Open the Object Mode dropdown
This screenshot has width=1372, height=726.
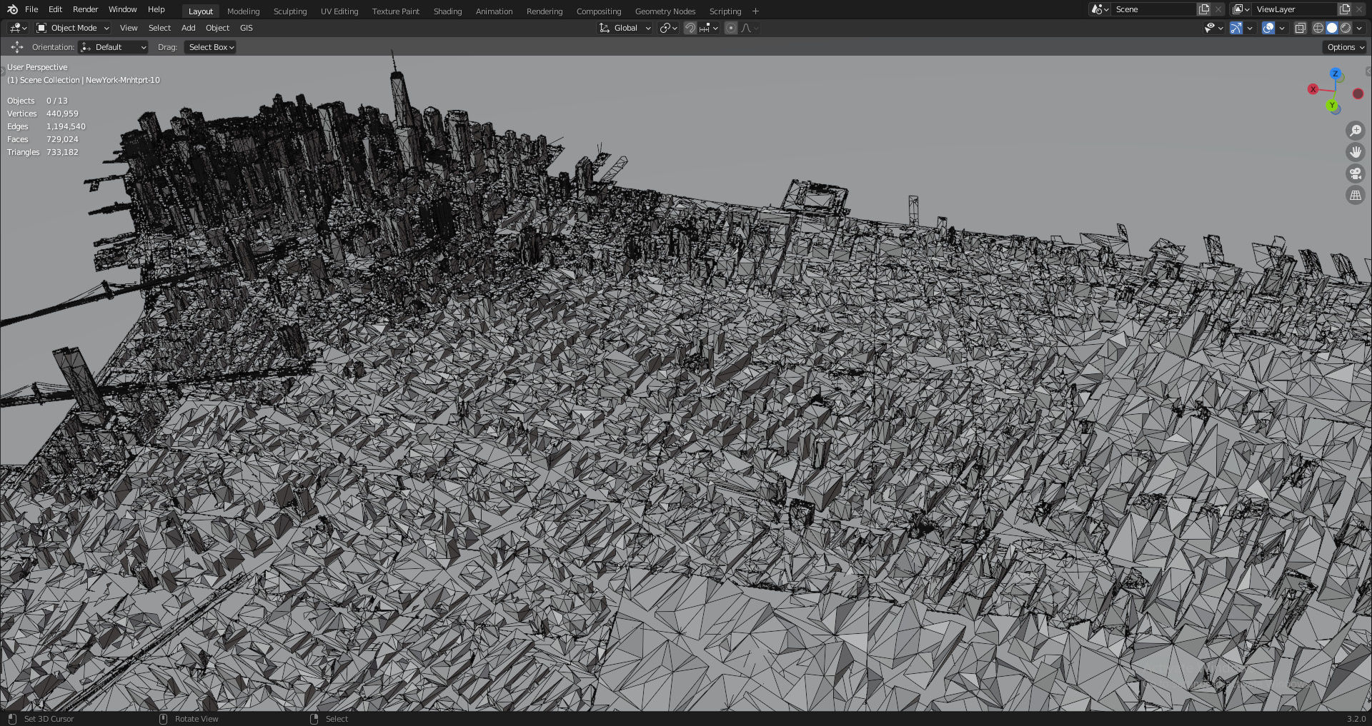click(x=72, y=28)
